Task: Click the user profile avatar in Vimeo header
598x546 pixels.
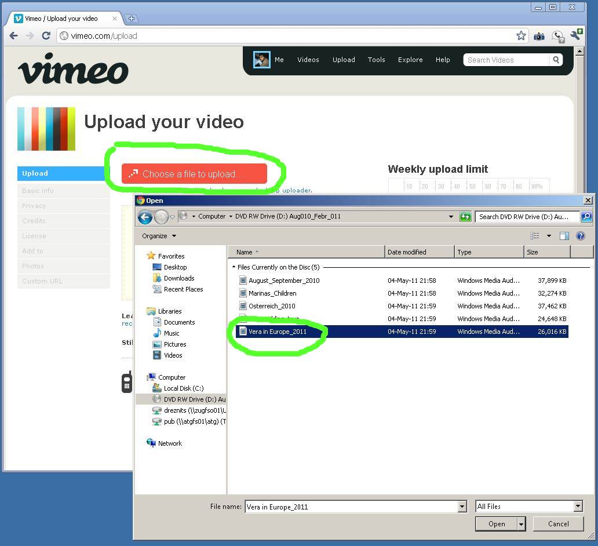Action: pos(262,60)
